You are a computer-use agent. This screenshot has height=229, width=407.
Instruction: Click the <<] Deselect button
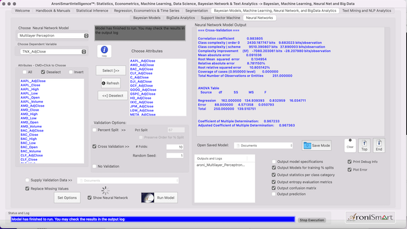113,95
